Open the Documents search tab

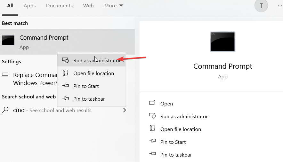coord(59,5)
